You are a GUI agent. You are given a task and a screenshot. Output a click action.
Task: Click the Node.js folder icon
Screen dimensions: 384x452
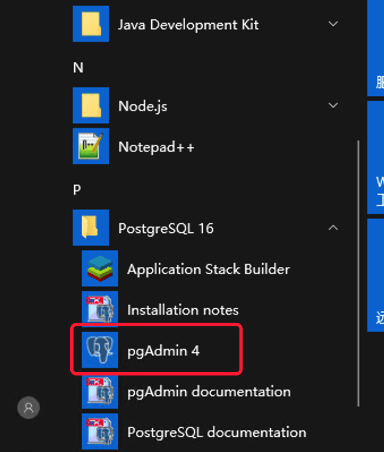click(91, 106)
